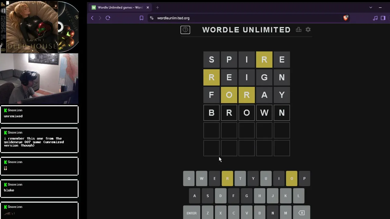Tap the yellow O key on the keyboard
Viewport: 390px width, 219px height.
(292, 179)
